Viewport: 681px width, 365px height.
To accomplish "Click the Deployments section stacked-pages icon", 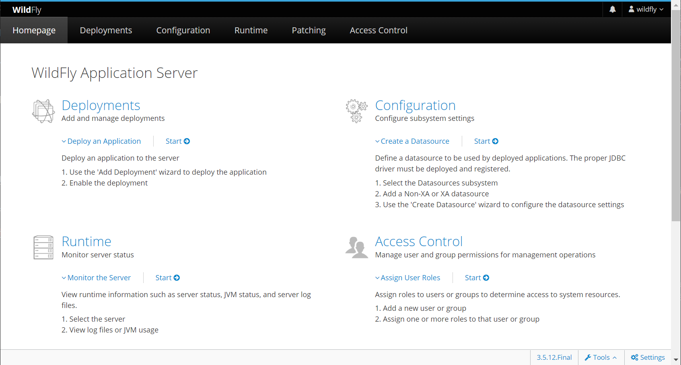I will 43,111.
